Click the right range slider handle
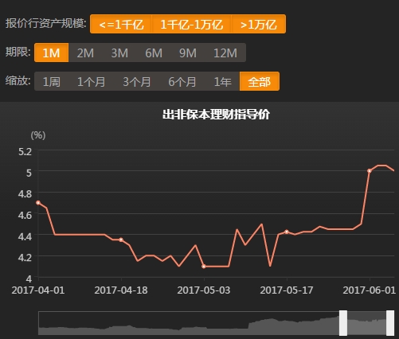This screenshot has width=399, height=339. click(x=390, y=323)
